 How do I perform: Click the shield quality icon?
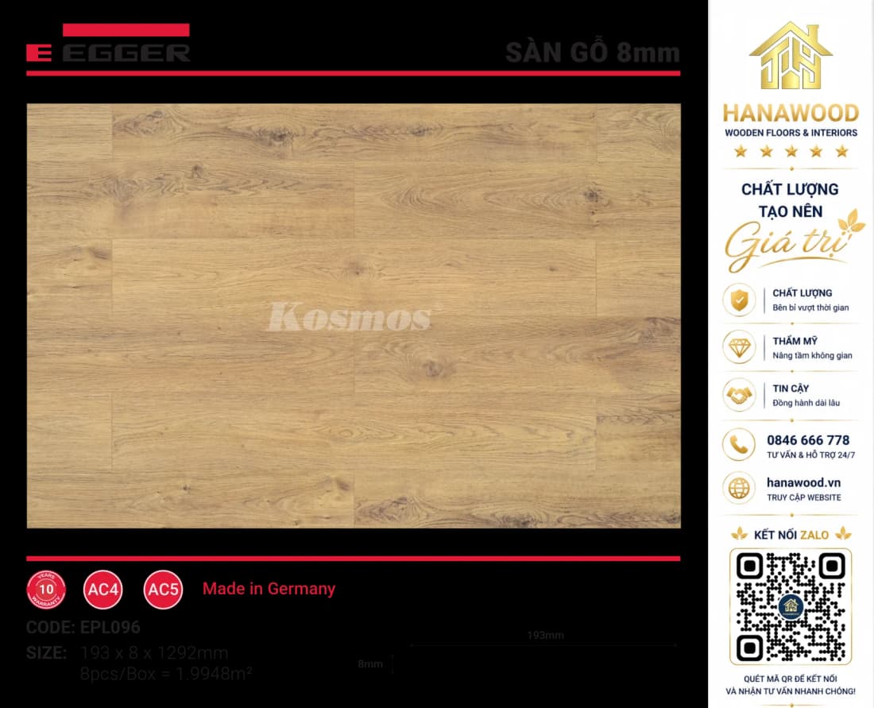tap(739, 300)
